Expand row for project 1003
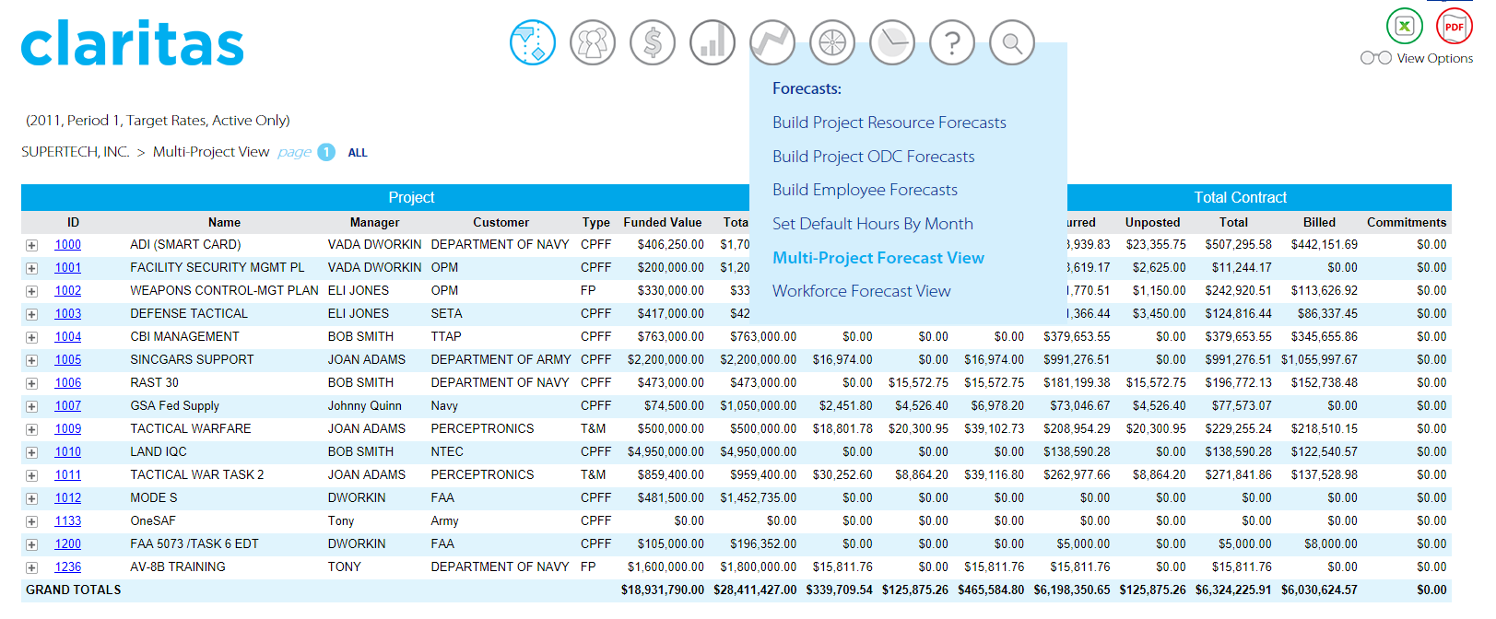The image size is (1496, 619). coord(31,314)
